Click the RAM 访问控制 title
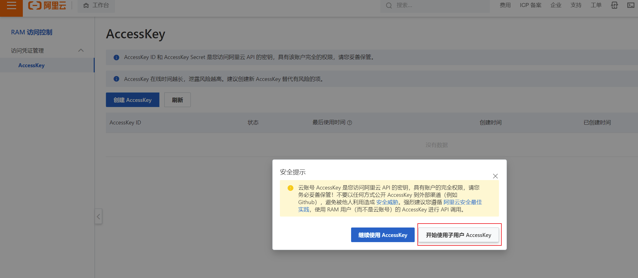Image resolution: width=638 pixels, height=278 pixels. [x=32, y=32]
